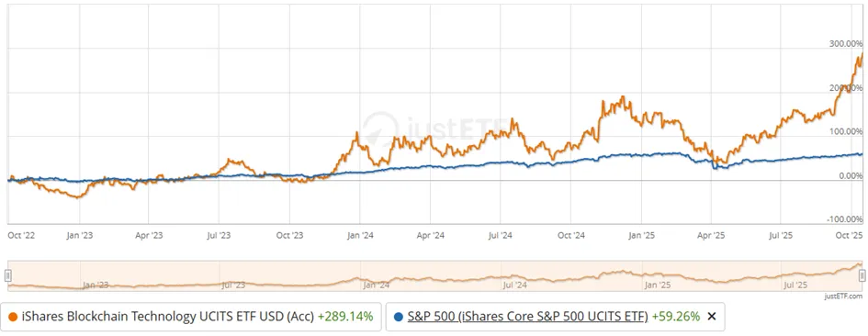868x336 pixels.
Task: Click the Oct '25 x-axis label
Action: 850,235
